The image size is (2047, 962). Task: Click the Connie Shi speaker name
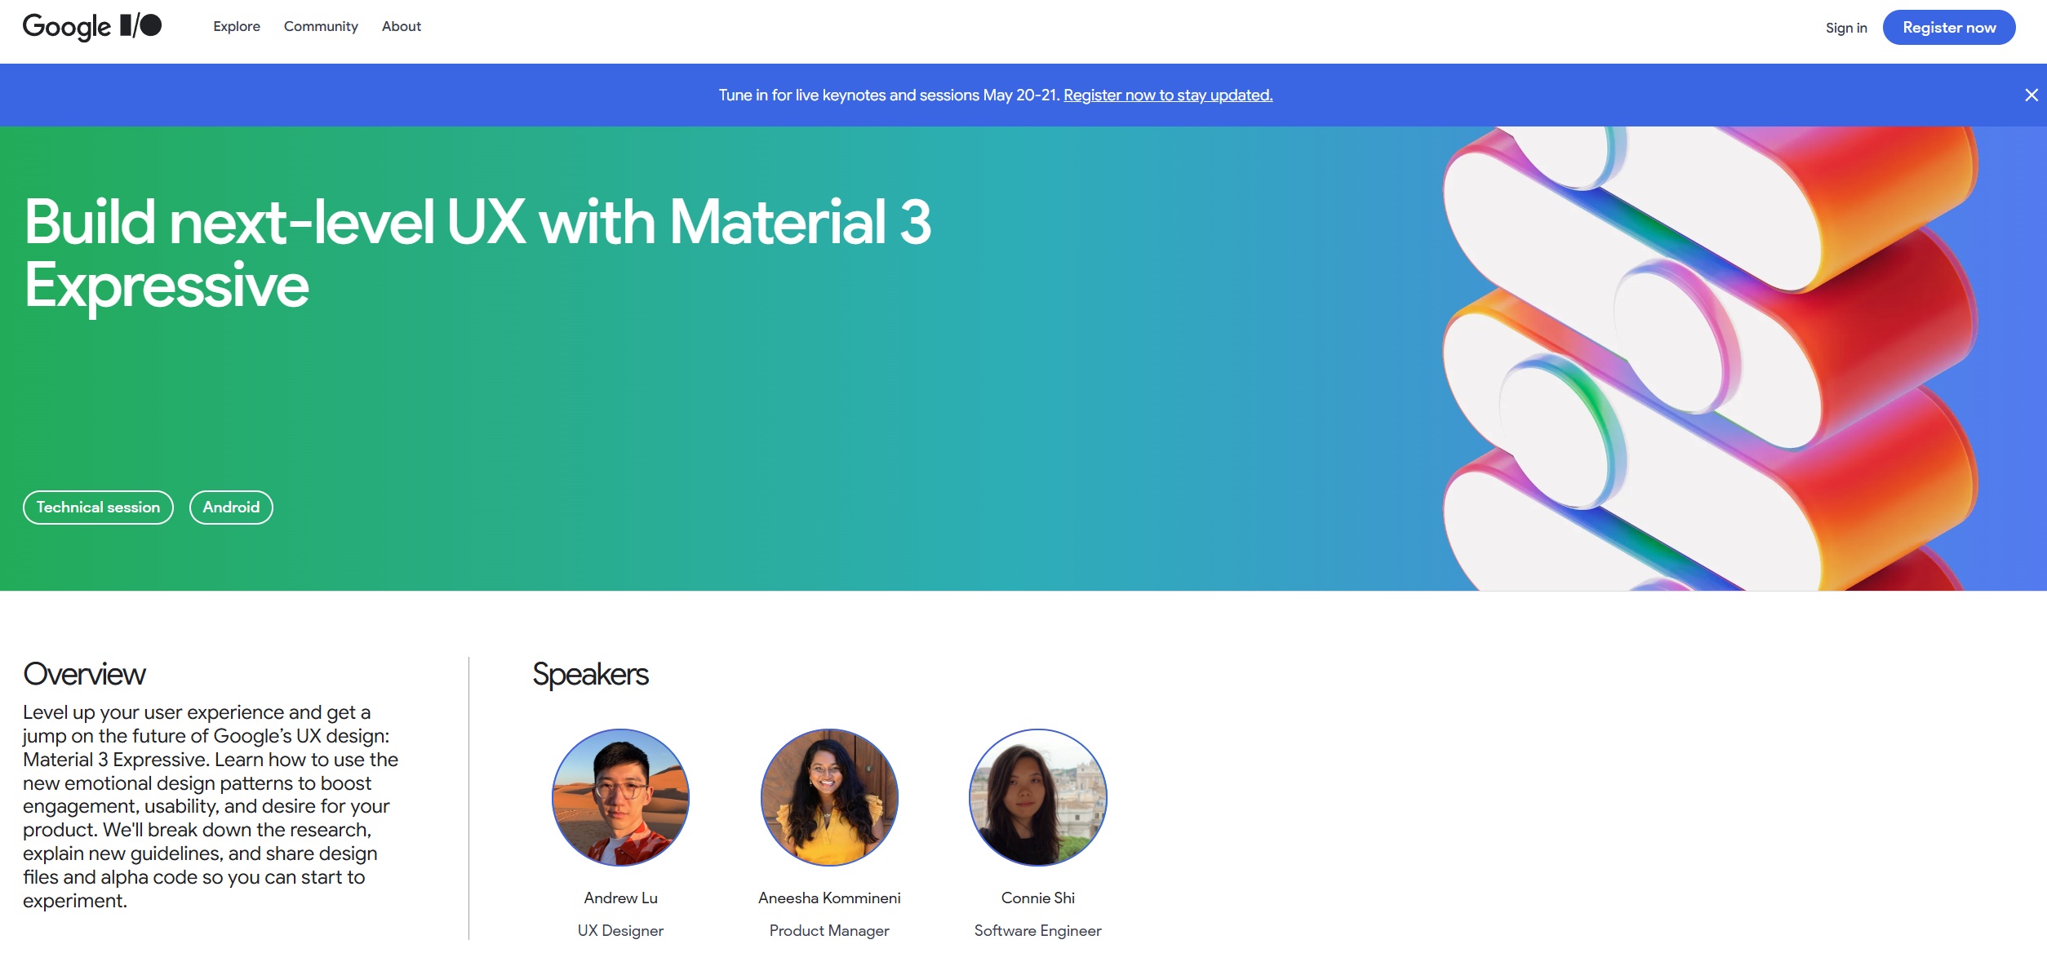(x=1037, y=898)
